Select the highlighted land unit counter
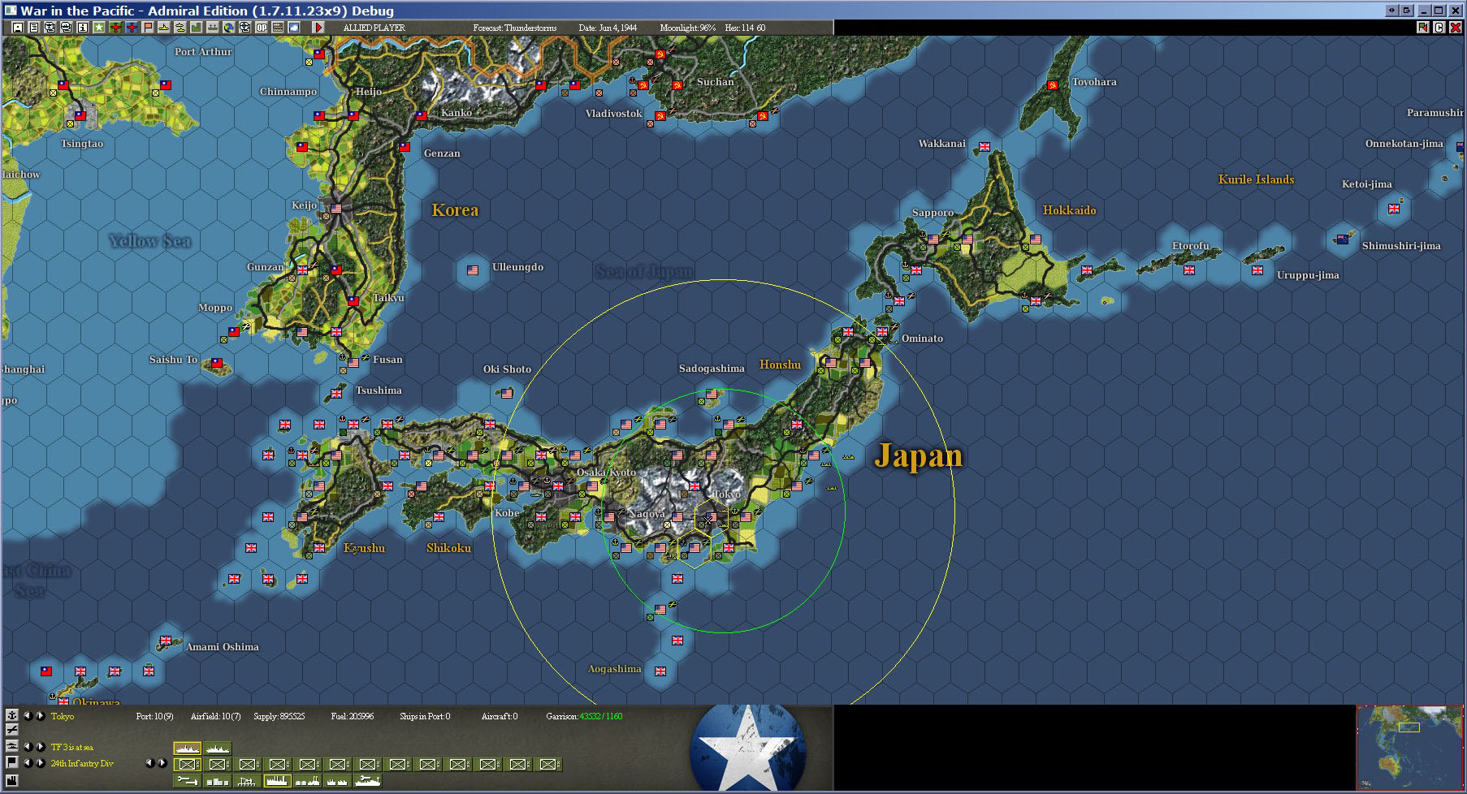Screen dimensions: 1467x794 [188, 764]
